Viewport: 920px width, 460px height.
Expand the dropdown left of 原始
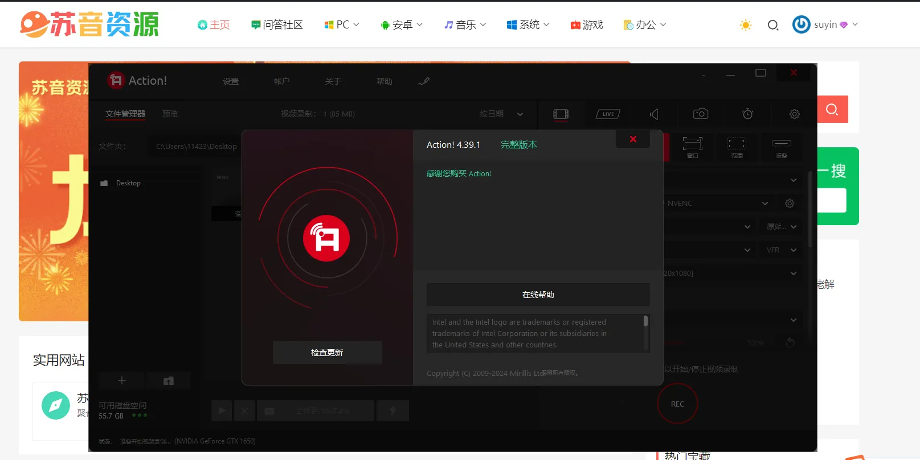pyautogui.click(x=747, y=226)
